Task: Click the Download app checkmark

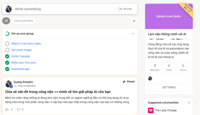Action: [x=7, y=69]
